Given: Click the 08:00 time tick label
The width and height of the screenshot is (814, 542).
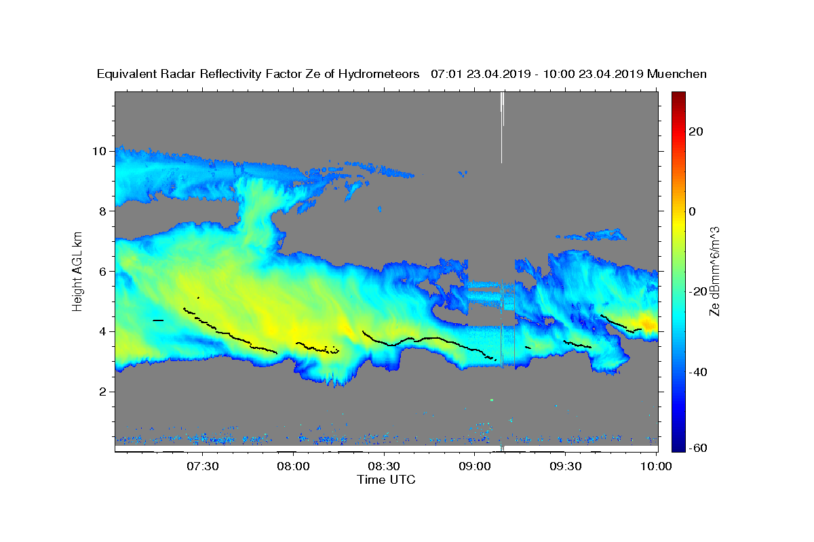Looking at the screenshot, I should point(294,466).
